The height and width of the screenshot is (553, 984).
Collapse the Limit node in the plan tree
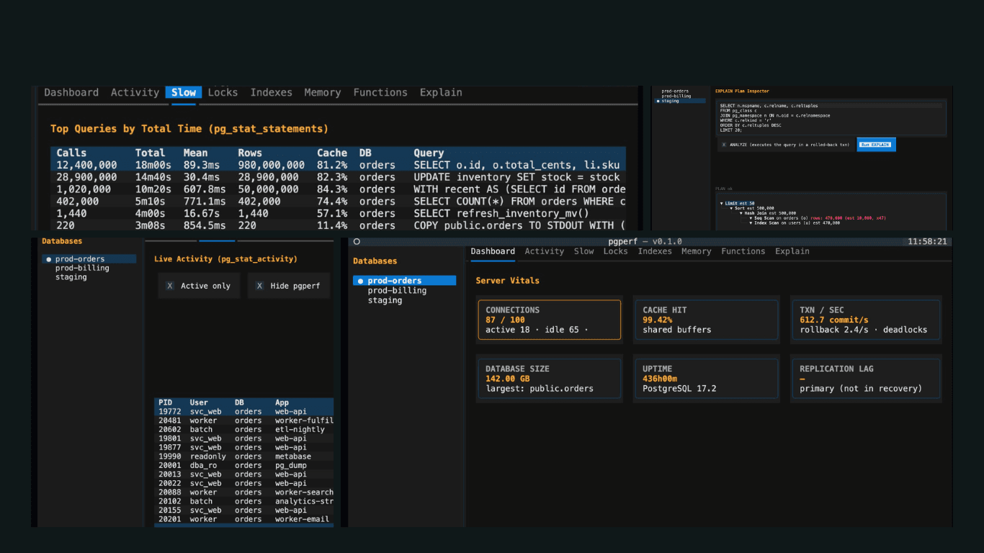[722, 203]
